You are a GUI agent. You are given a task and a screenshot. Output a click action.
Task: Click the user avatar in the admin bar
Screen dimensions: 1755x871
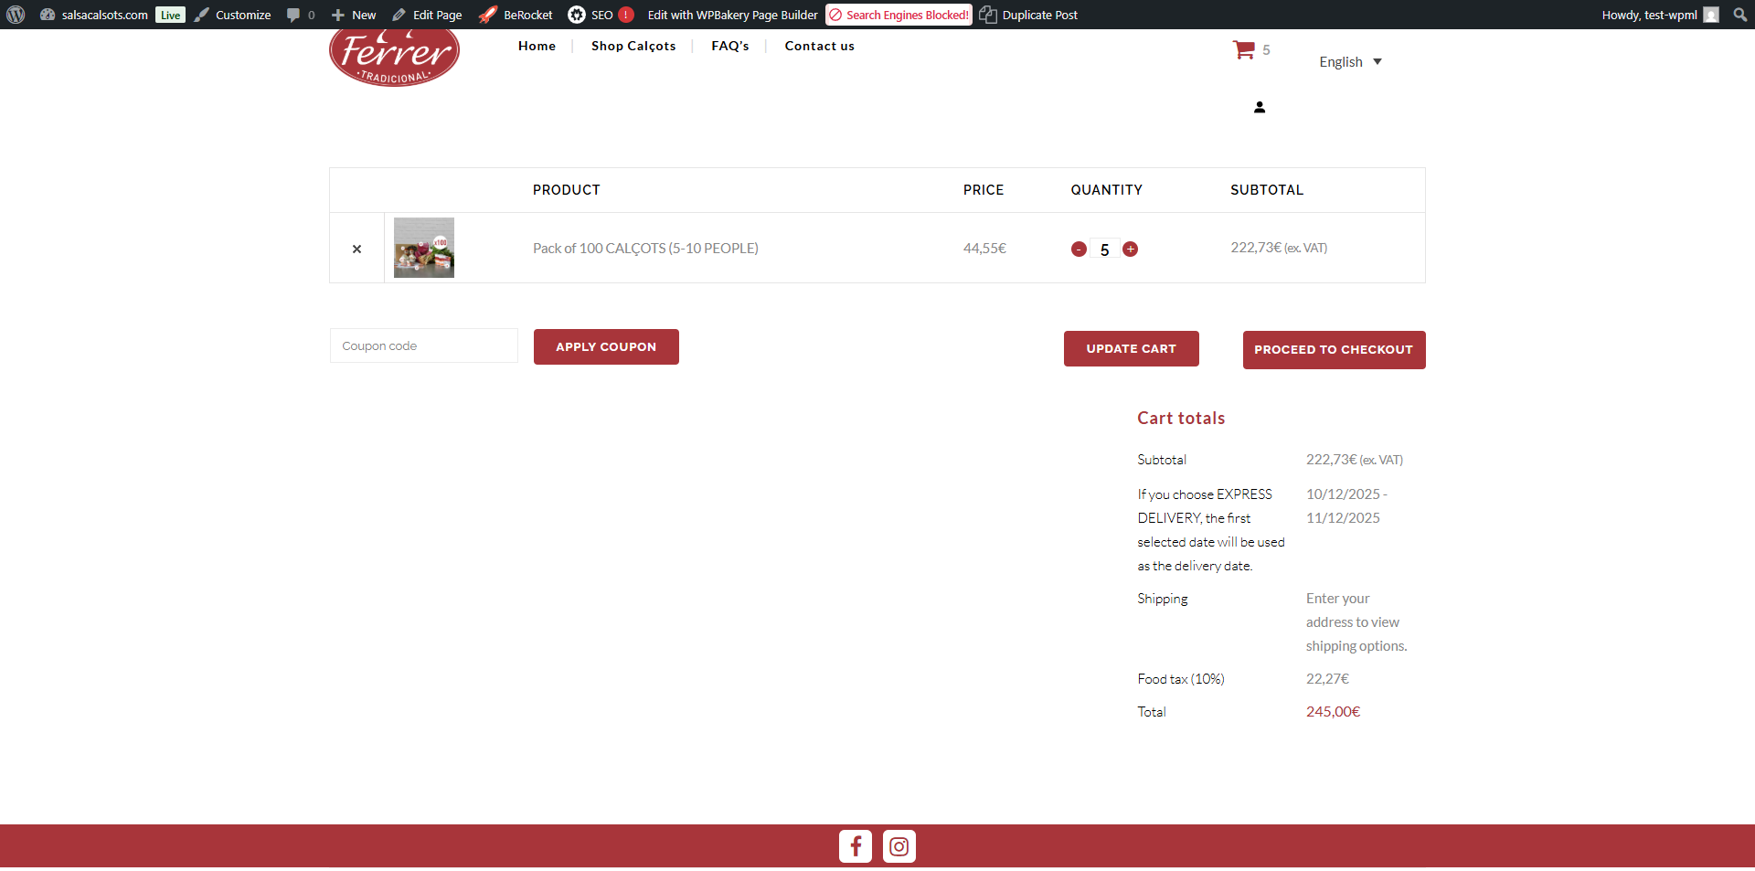(x=1711, y=15)
